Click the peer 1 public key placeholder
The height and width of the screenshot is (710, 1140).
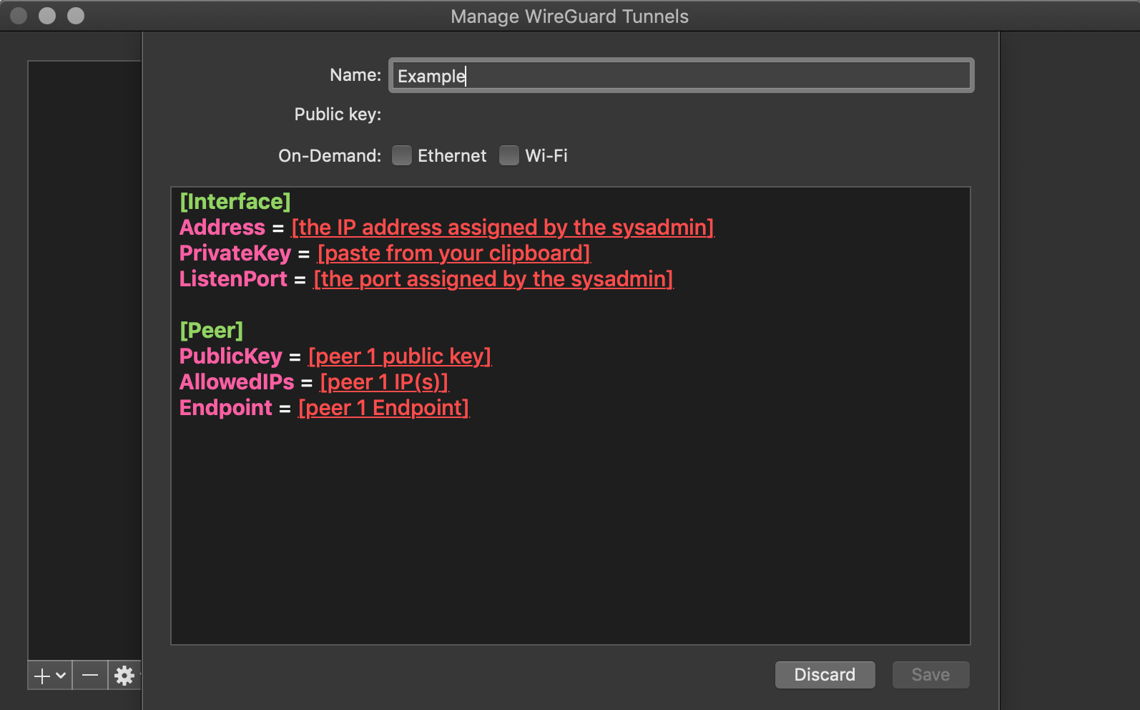click(x=400, y=356)
